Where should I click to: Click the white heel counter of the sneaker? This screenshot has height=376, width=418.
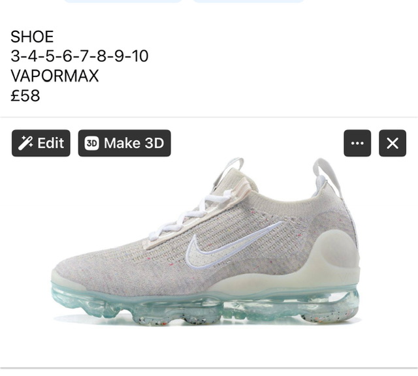[x=337, y=256]
